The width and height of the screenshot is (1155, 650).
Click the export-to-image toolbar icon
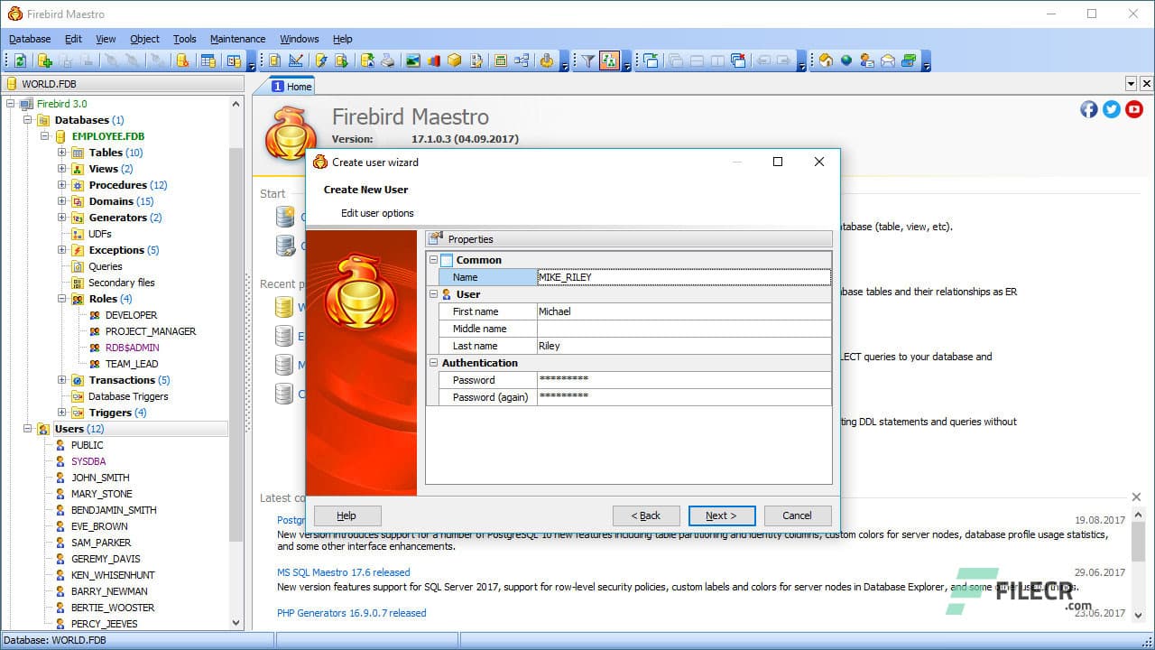pos(412,60)
